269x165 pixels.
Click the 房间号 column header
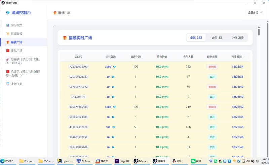pos(78,57)
